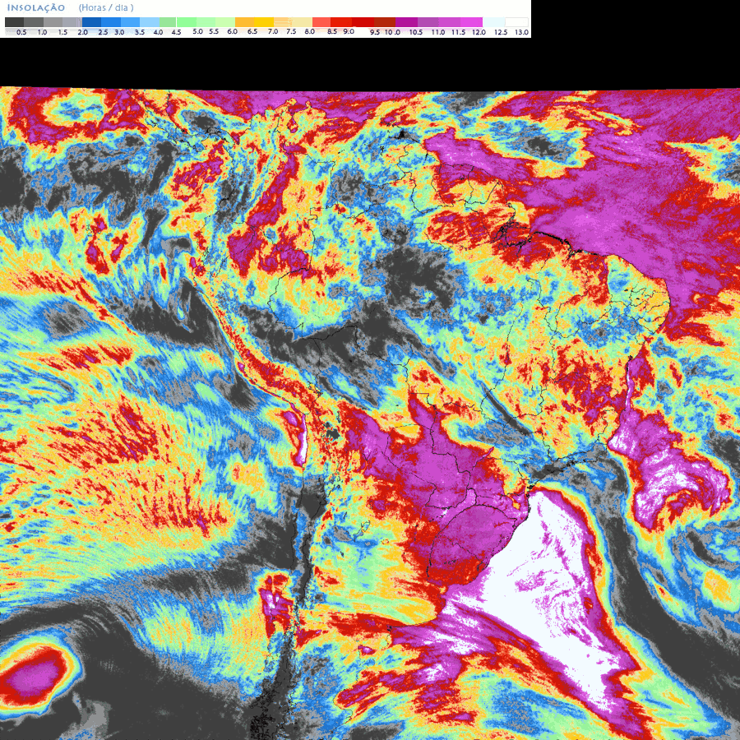Click the white swatch above 13.0
This screenshot has height=740, width=740.
coord(517,22)
